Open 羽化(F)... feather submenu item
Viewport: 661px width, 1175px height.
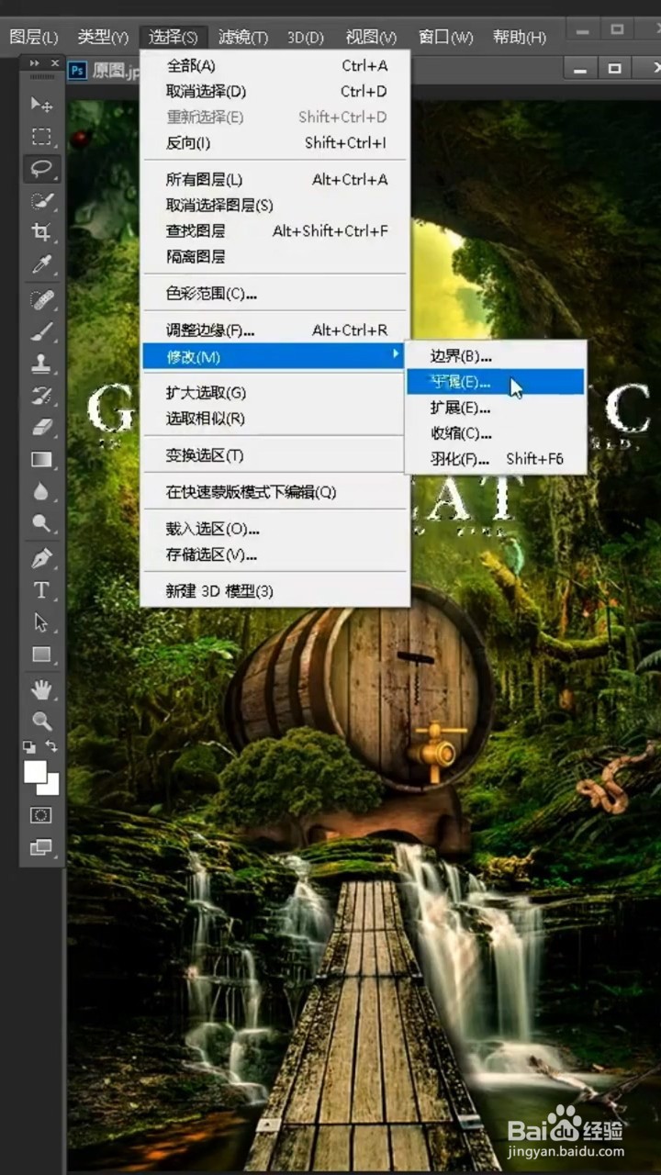496,459
